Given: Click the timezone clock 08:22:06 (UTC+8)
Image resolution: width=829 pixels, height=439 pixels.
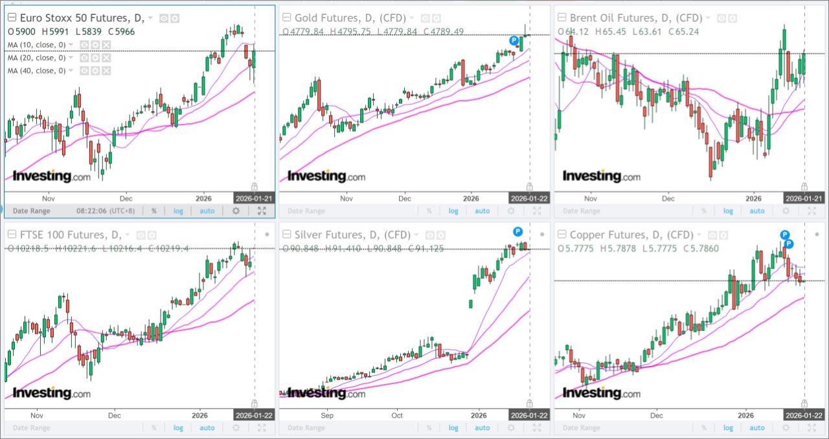Looking at the screenshot, I should click(106, 211).
